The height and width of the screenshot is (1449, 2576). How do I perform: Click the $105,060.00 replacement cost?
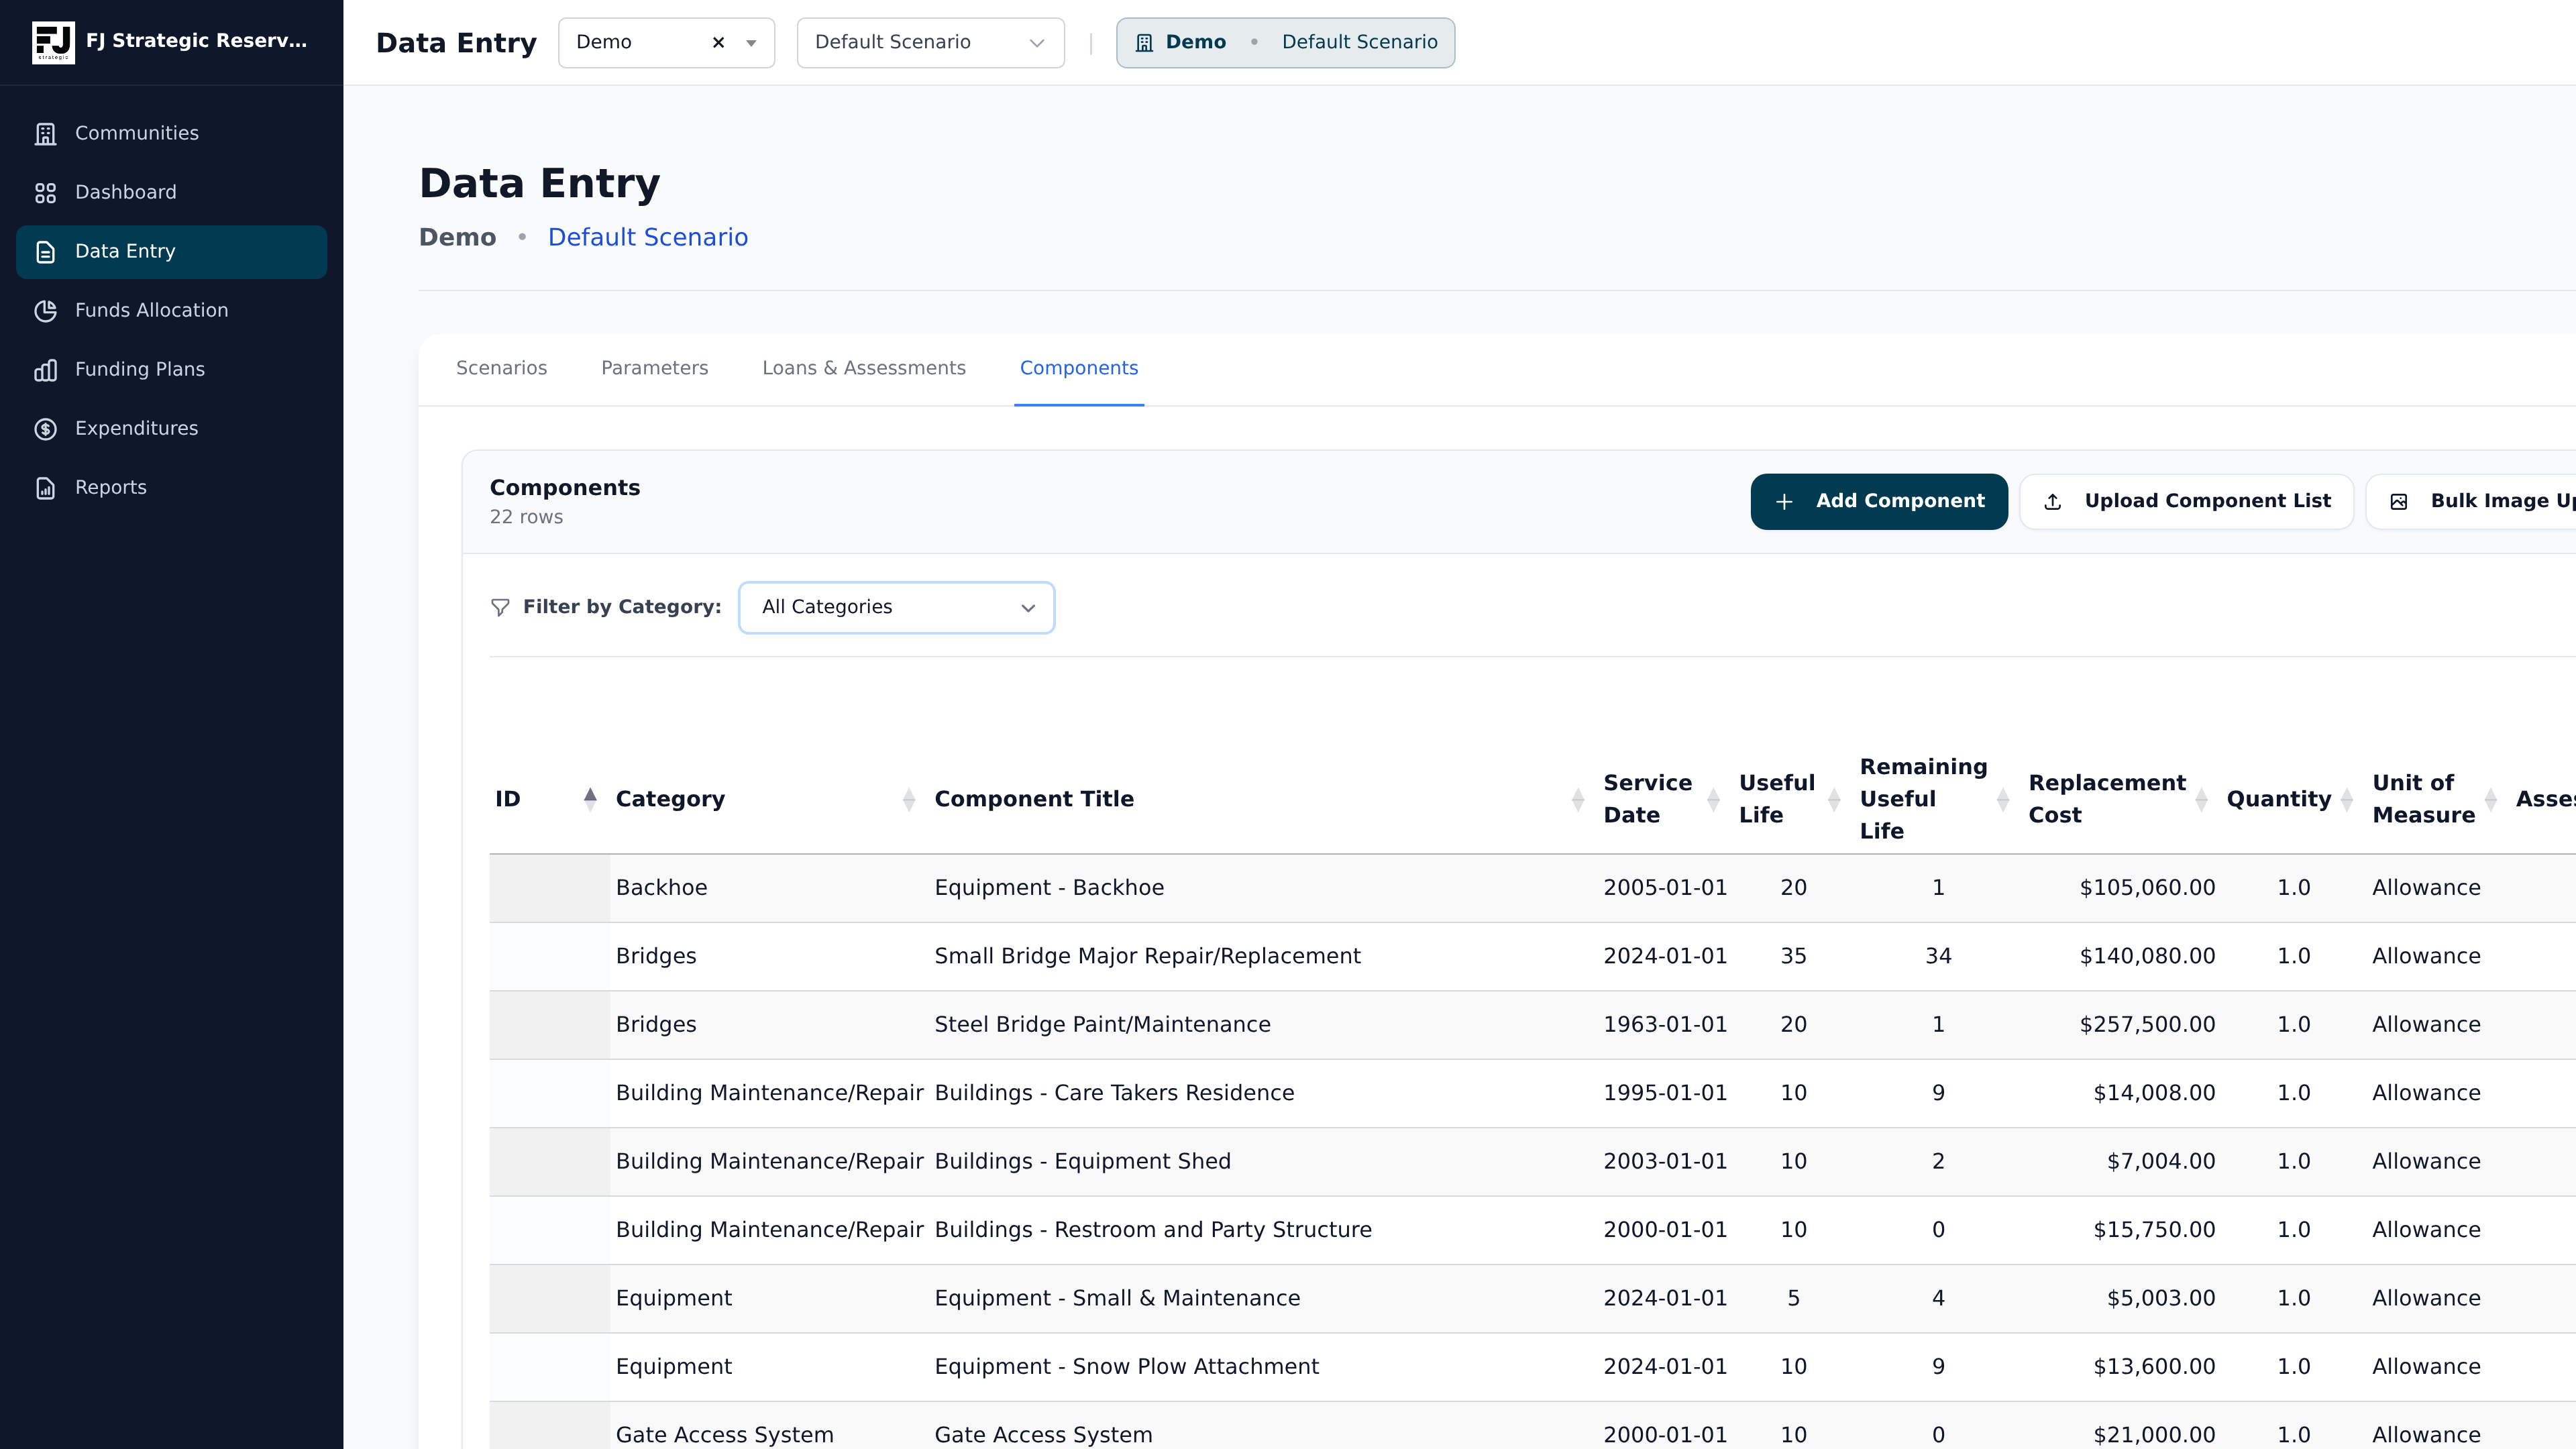tap(2147, 888)
